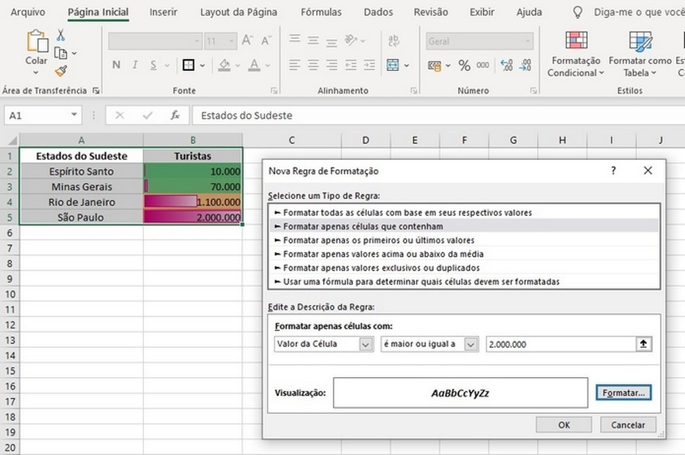Open the Name Box dropdown arrow
Screen dimensions: 685x455
click(74, 115)
